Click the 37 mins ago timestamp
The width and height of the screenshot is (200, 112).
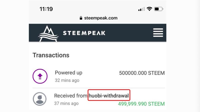[x=66, y=104]
